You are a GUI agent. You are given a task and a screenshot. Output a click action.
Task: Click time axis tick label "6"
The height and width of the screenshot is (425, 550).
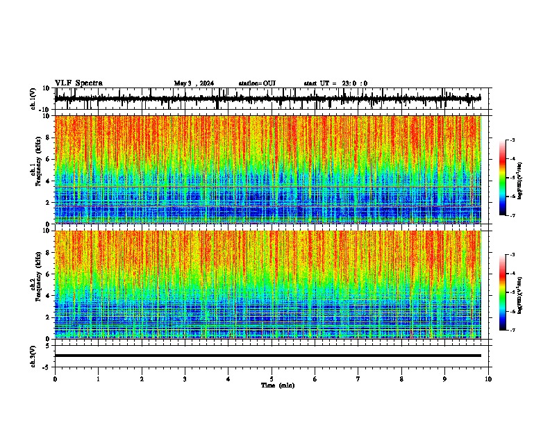tap(315, 379)
